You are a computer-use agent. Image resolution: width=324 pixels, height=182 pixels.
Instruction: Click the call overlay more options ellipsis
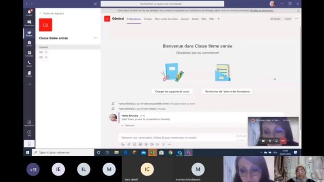tap(295, 120)
